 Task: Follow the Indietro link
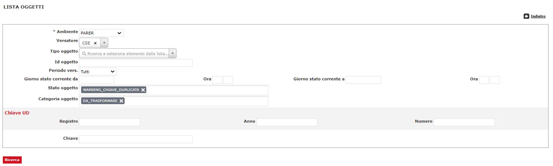pyautogui.click(x=538, y=16)
